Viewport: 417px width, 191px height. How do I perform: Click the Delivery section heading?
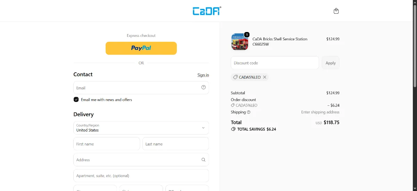click(x=83, y=114)
